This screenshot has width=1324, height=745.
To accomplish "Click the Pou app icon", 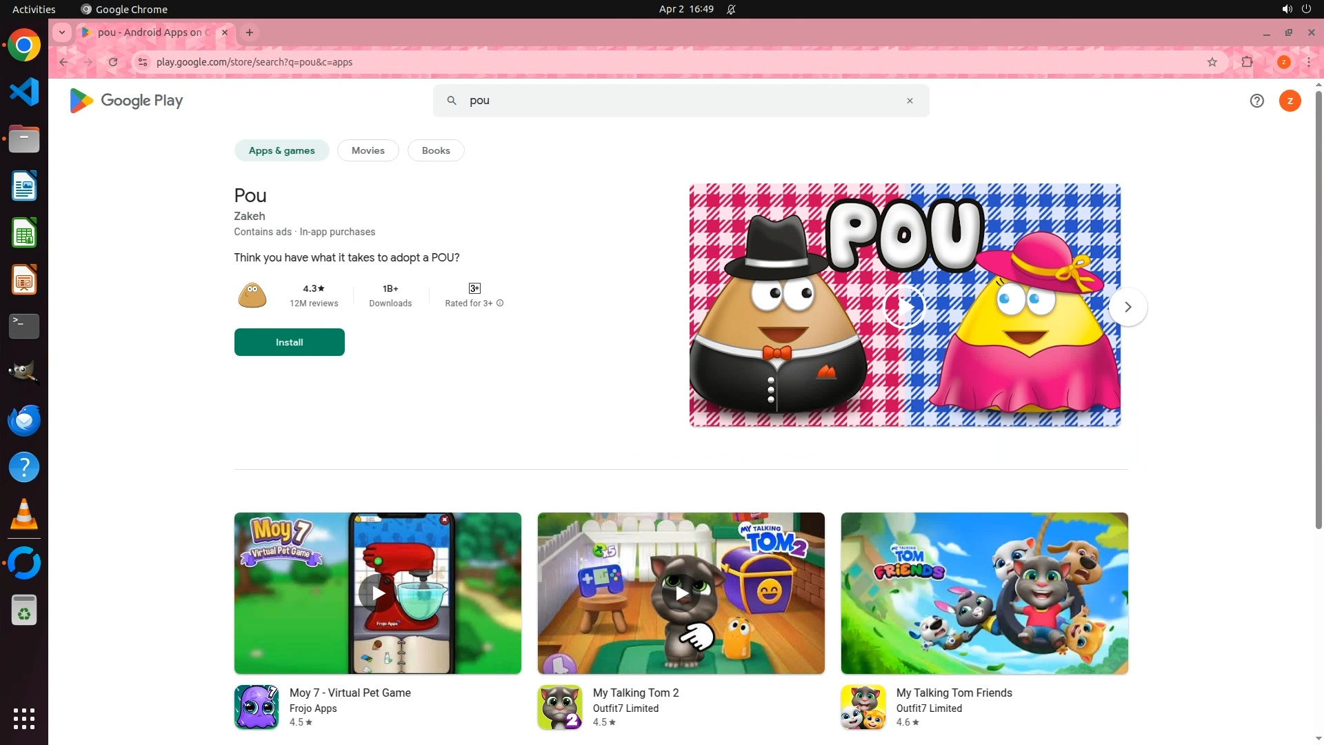I will click(252, 295).
